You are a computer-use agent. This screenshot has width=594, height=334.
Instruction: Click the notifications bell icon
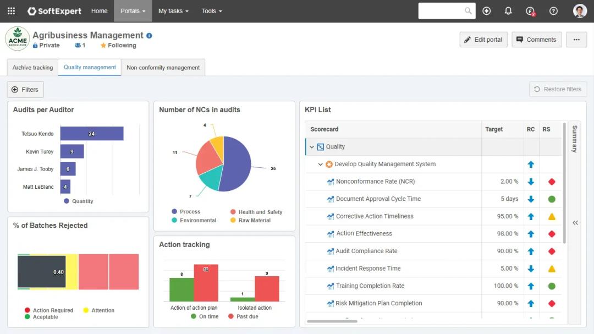pos(508,11)
